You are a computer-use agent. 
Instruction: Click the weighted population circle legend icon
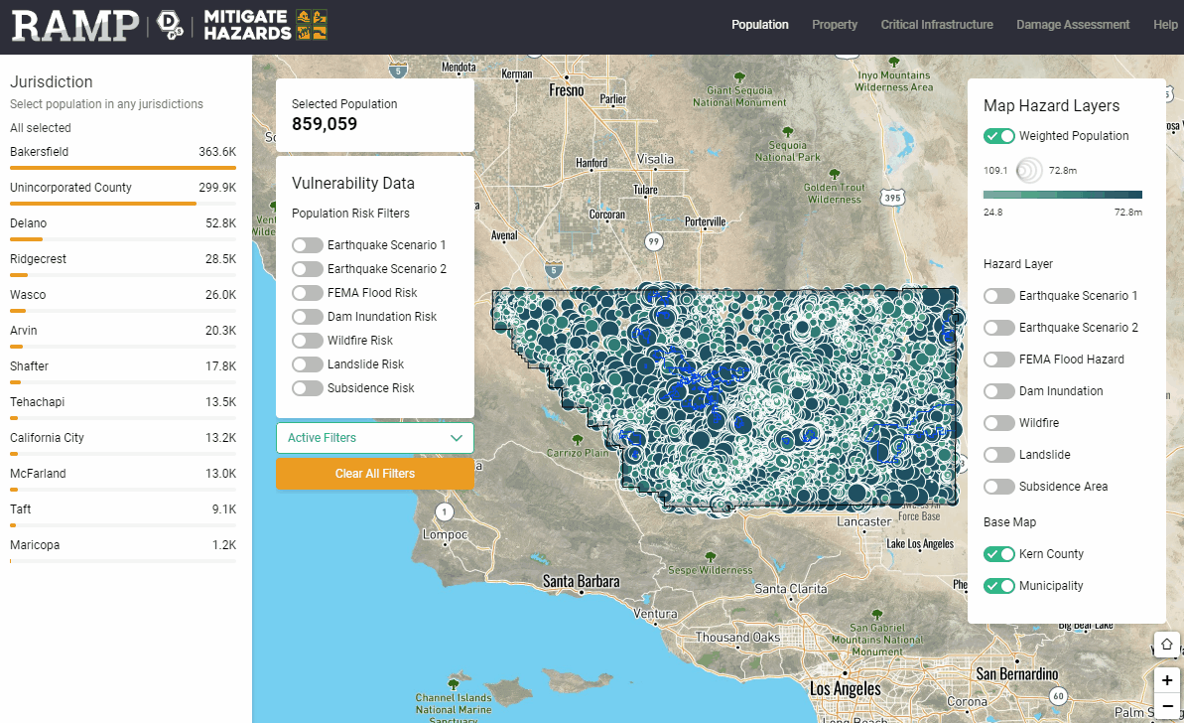click(1029, 171)
